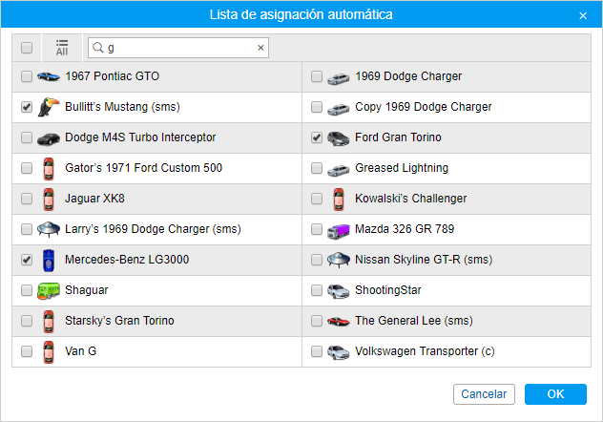Uncheck the Ford Gran Torino checkbox

[x=317, y=137]
